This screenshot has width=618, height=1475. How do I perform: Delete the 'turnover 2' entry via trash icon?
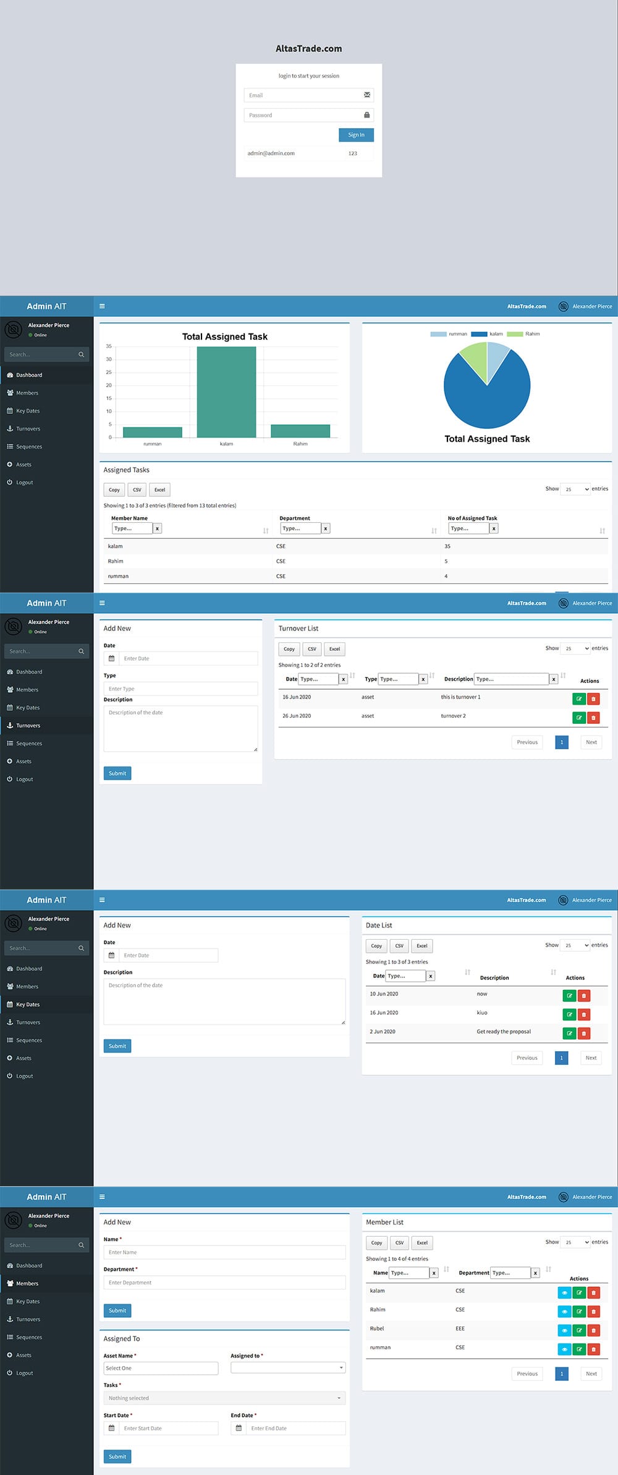(593, 718)
